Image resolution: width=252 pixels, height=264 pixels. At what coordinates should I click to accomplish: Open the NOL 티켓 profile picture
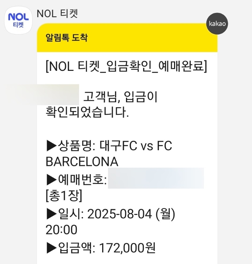18,19
